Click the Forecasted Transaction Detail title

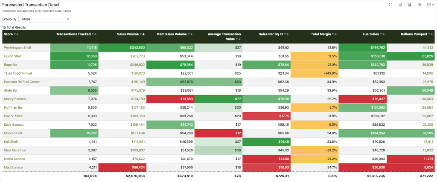(31, 5)
